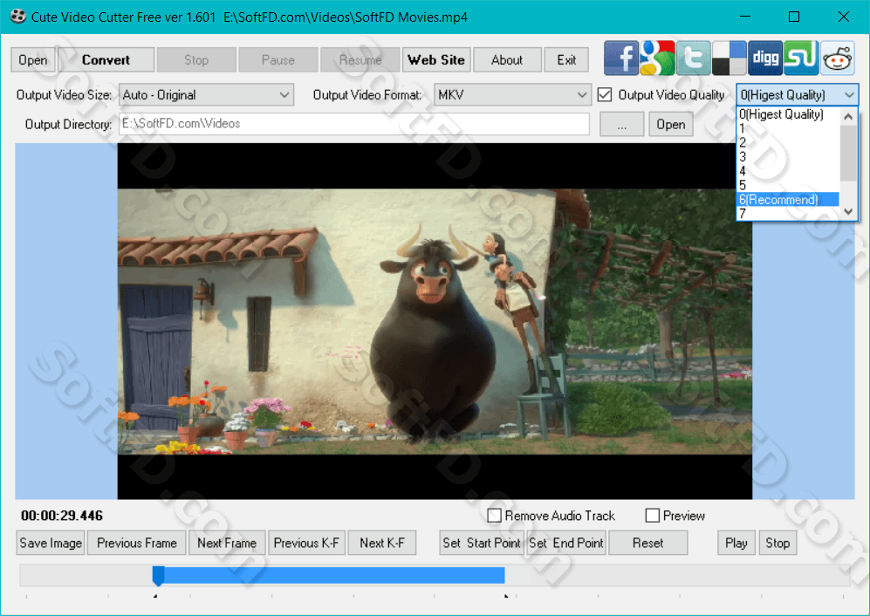Share on Digg icon
The height and width of the screenshot is (616, 870).
click(765, 58)
